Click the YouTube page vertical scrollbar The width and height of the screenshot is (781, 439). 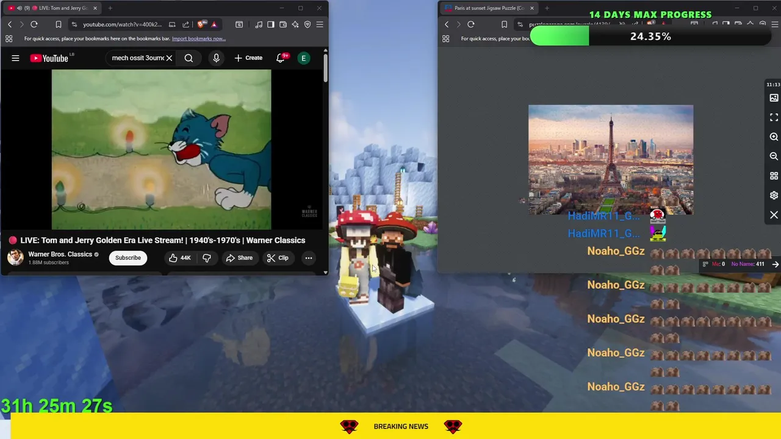click(x=326, y=68)
